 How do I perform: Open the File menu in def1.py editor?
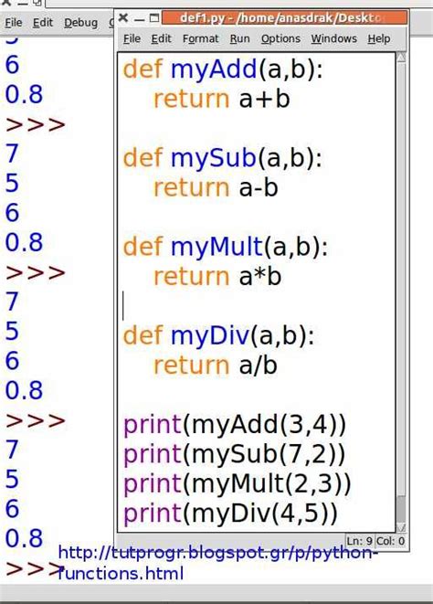pos(132,39)
